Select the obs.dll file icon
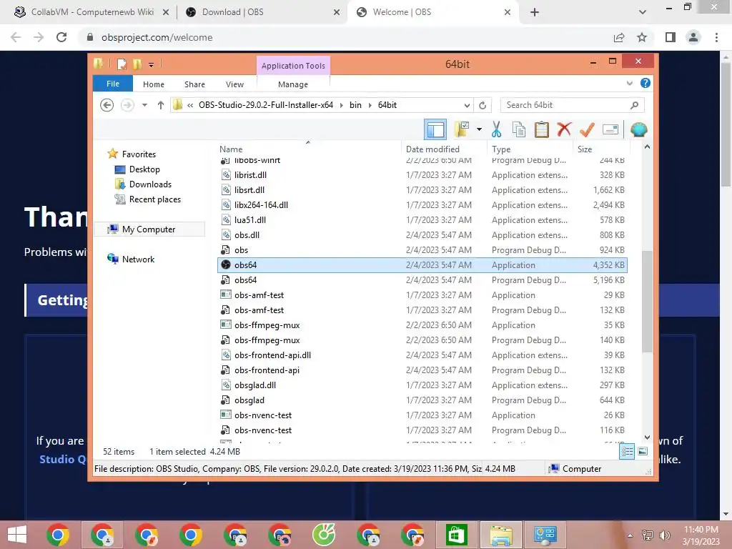 click(225, 234)
